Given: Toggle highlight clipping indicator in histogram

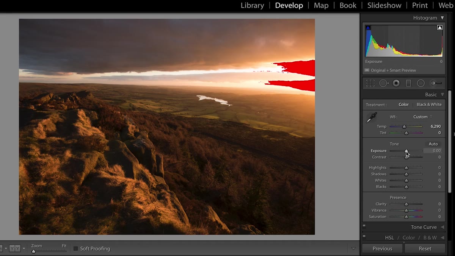Looking at the screenshot, I should point(440,28).
